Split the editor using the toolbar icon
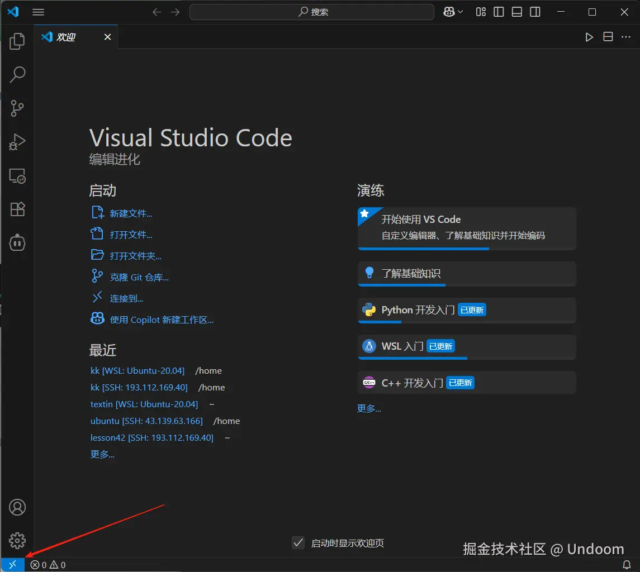 tap(608, 37)
